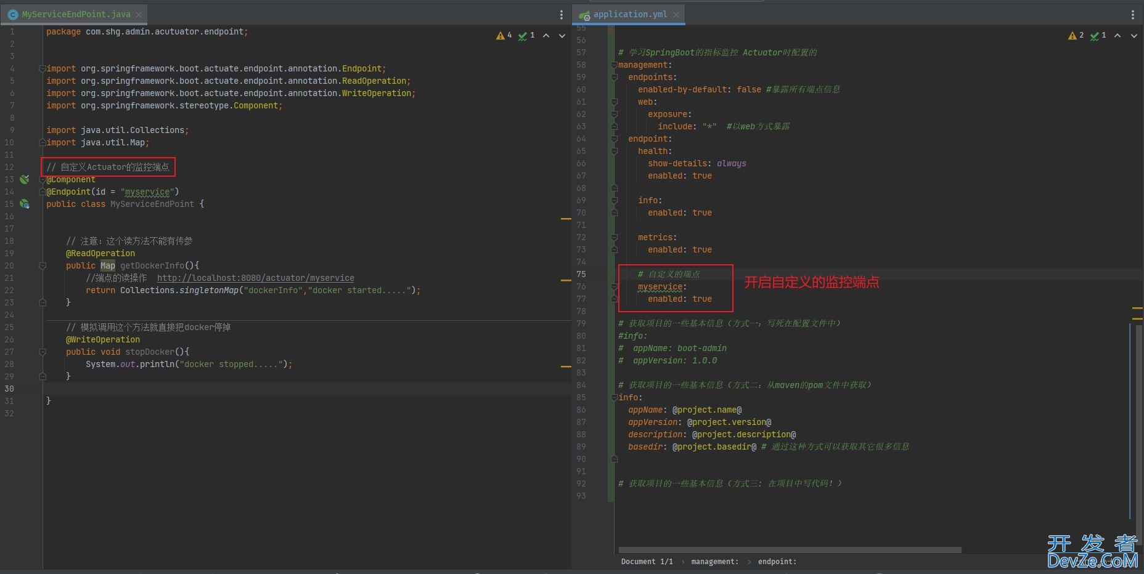Click the 'endpoint:' breadcrumb
The image size is (1144, 574).
coord(777,562)
